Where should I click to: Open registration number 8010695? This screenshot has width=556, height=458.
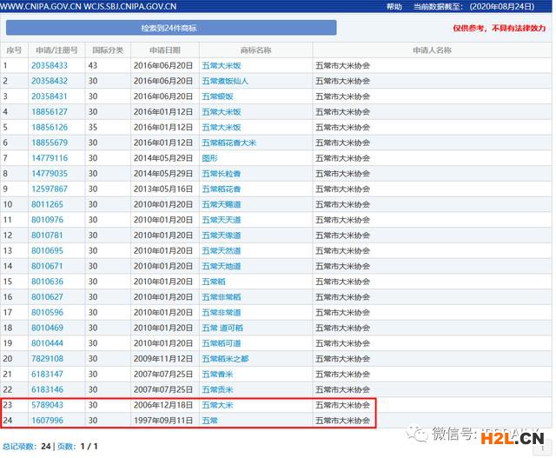(x=47, y=251)
